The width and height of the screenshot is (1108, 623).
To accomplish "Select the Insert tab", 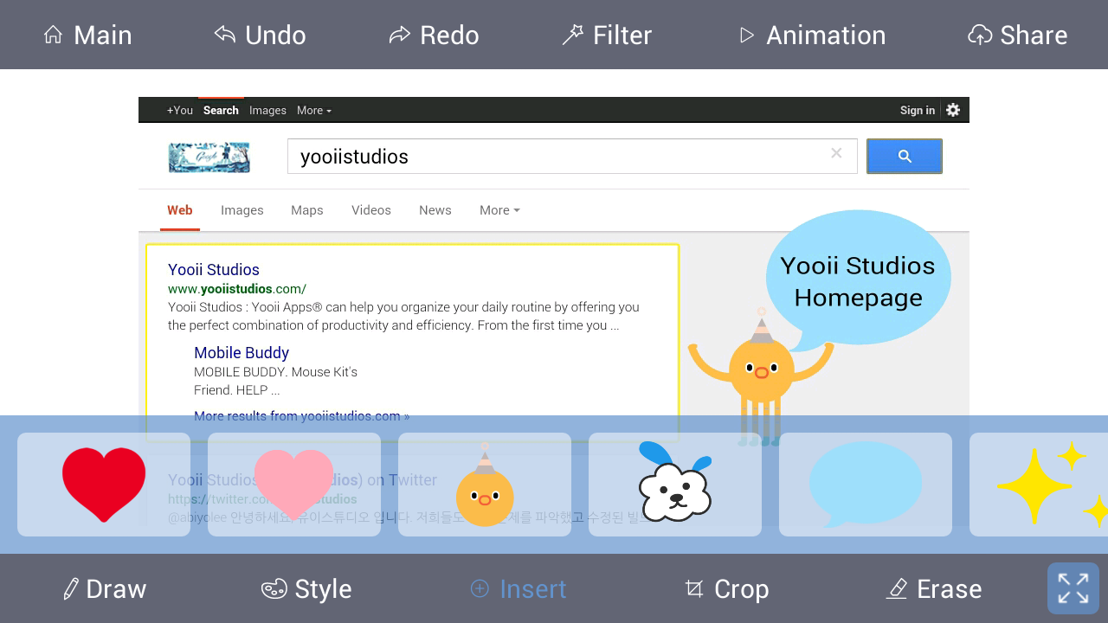I will pos(519,588).
